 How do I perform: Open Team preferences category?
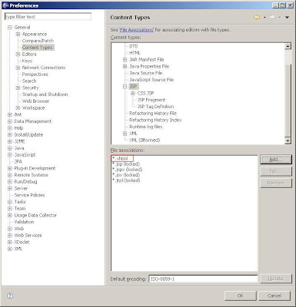pos(20,209)
